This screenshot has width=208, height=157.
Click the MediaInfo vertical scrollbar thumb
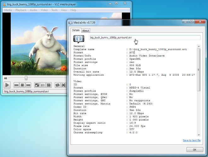[x=199, y=70]
